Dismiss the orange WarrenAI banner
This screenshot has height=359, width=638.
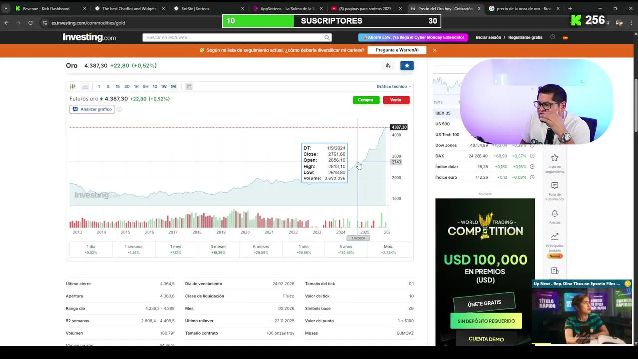click(x=434, y=50)
